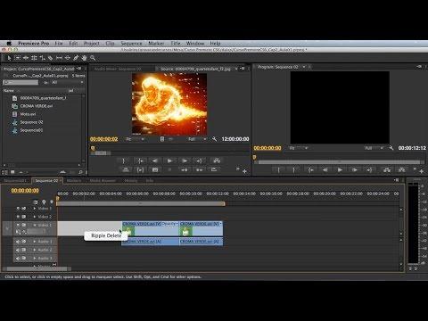Select Sequence 02 item in Project panel
This screenshot has width=428, height=321.
point(31,122)
